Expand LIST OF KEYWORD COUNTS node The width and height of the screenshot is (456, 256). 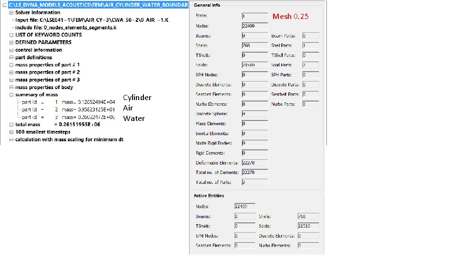point(11,35)
